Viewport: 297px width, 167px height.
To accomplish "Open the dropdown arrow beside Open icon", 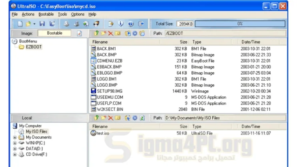I will point(34,24).
